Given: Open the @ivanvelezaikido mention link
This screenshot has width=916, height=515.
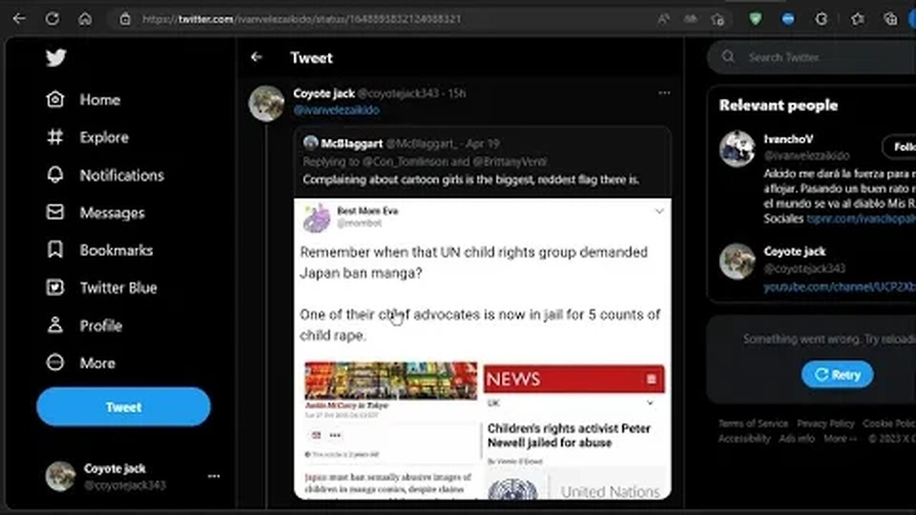Looking at the screenshot, I should coord(336,110).
